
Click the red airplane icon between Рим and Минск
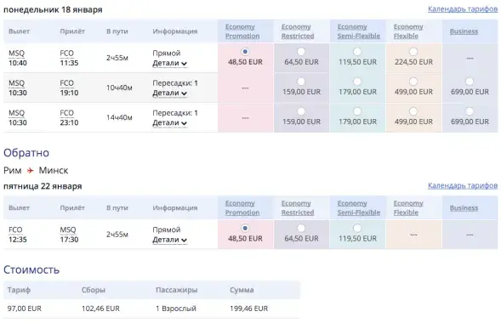click(30, 171)
